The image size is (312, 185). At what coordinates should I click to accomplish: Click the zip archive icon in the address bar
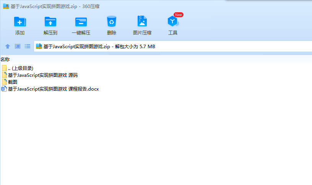39,46
